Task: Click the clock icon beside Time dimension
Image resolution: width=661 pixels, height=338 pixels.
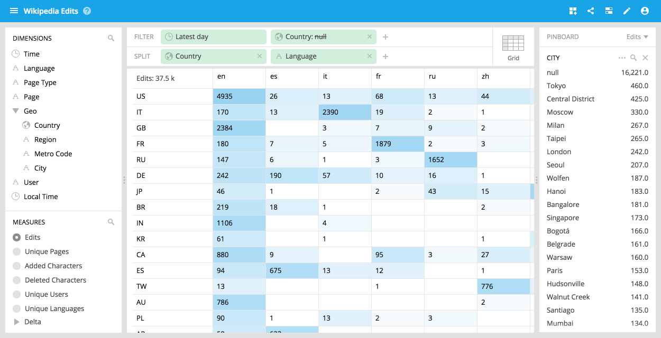Action: pyautogui.click(x=16, y=54)
